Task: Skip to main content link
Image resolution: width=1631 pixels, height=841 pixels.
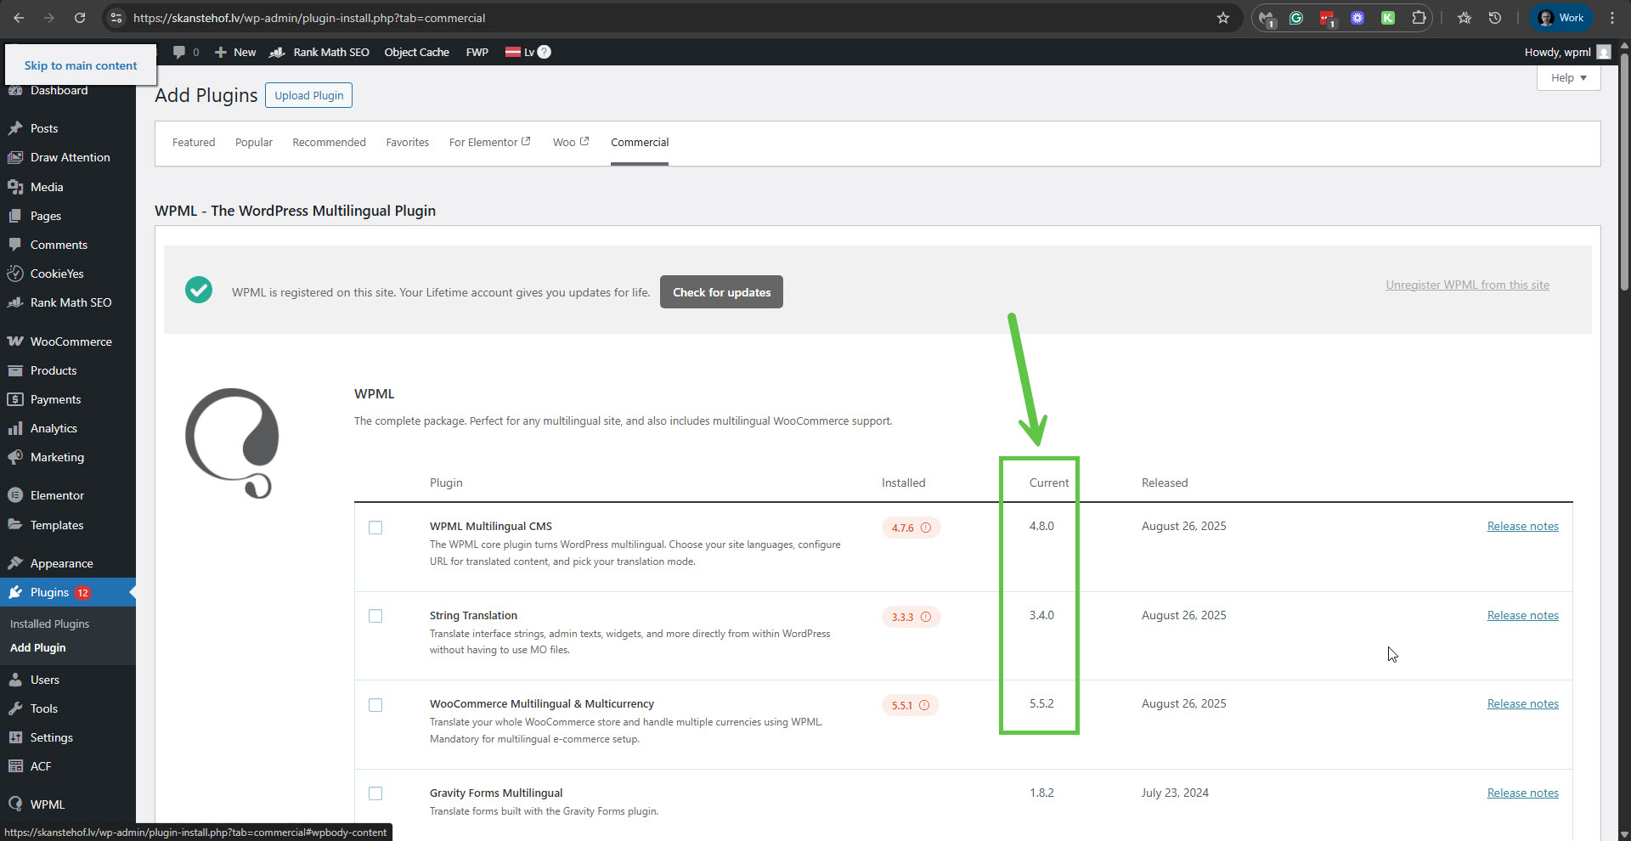Action: [81, 65]
